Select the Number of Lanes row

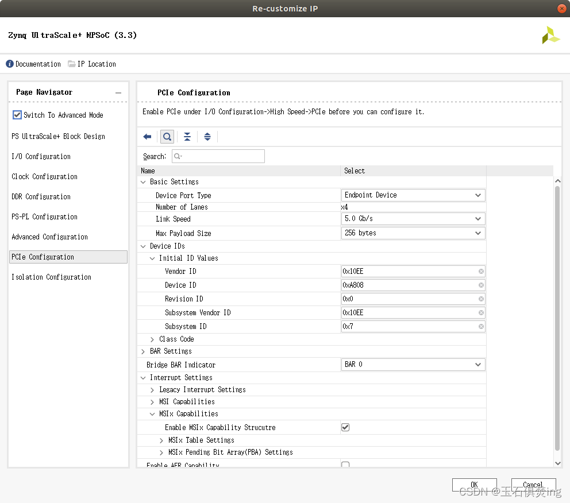311,207
